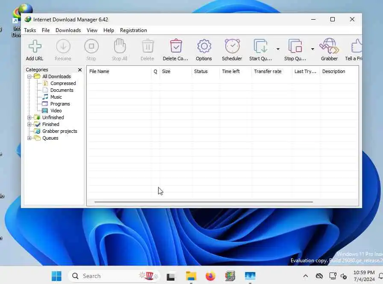Screen dimensions: 383x284
Task: Sort by Transfer rate column header
Action: point(272,71)
